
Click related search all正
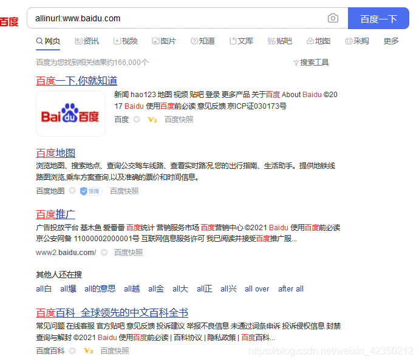tap(205, 289)
